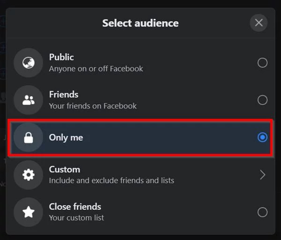Click the selected Only me radio button
Screen dimensions: 281x240
(x=262, y=138)
